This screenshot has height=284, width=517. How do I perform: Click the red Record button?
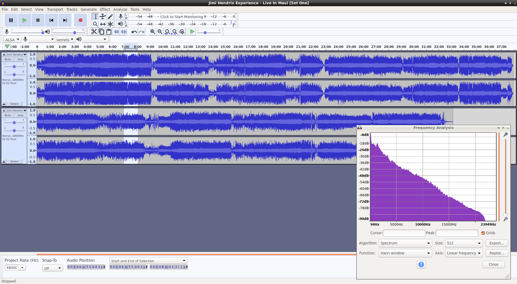[x=80, y=20]
